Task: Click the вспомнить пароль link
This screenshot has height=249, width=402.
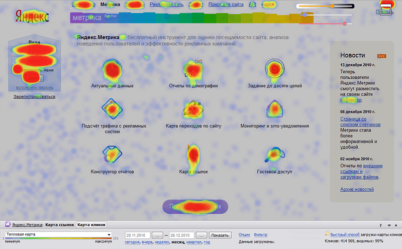Action: tap(34, 87)
